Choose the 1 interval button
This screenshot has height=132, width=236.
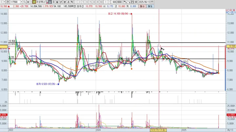click(x=76, y=2)
